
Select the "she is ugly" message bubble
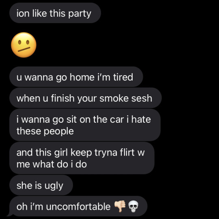[x=41, y=185]
